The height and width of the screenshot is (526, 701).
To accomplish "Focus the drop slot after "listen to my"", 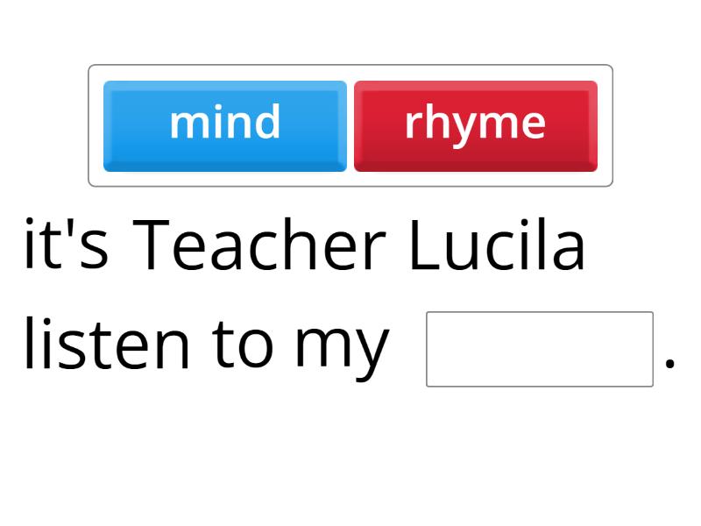I will [539, 349].
